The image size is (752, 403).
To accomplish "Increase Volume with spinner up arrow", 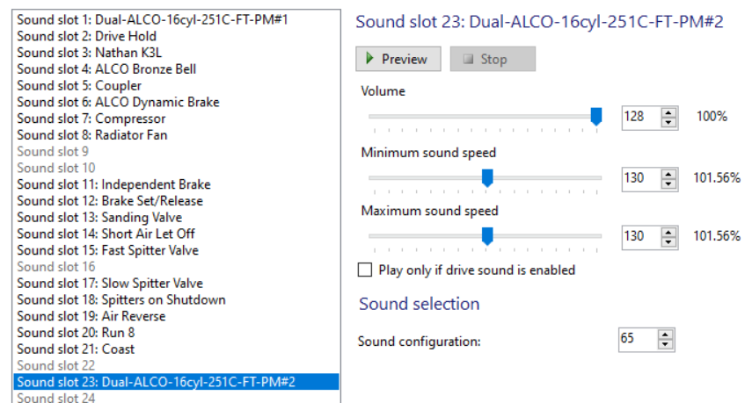I will click(669, 112).
